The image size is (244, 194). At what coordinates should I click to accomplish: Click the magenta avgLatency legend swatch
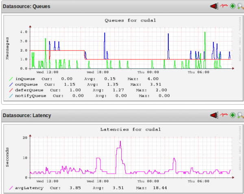point(11,188)
